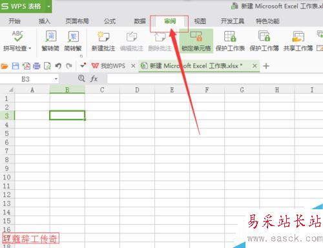Click the Spell Check (拼写检查) icon
Image resolution: width=323 pixels, height=248 pixels.
click(x=17, y=36)
